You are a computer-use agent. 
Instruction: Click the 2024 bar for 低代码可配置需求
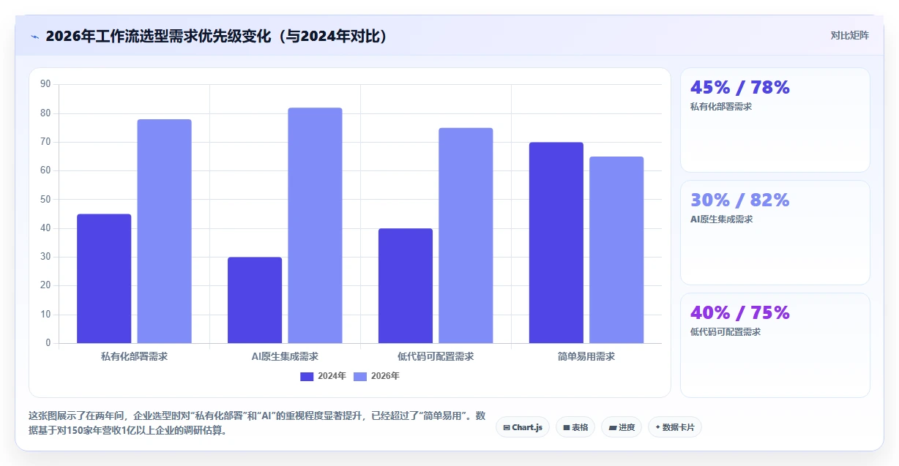406,286
